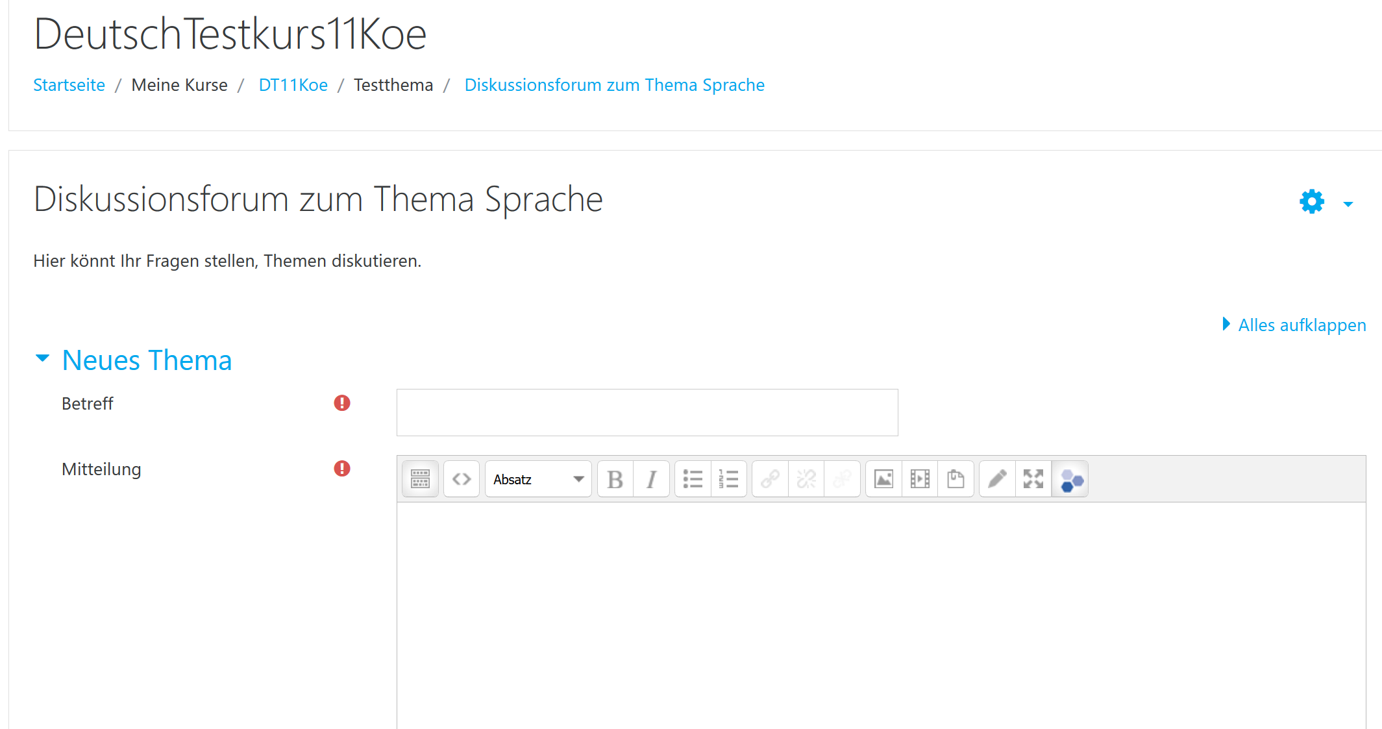Toggle italic formatting
Screen dimensions: 1382x729
click(651, 479)
